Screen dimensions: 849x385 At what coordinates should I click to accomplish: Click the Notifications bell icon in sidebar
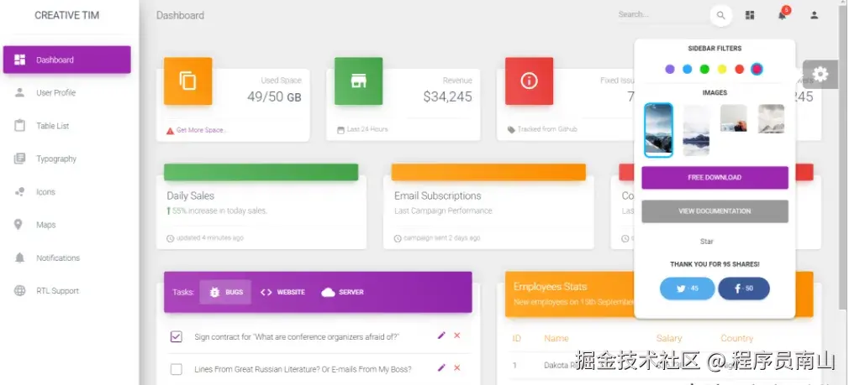point(20,258)
